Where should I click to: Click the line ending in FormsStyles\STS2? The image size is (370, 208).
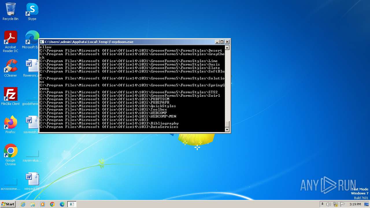click(x=129, y=92)
